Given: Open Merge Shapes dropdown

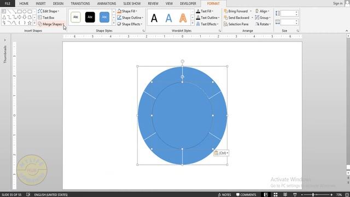Looking at the screenshot, I should pyautogui.click(x=51, y=24).
